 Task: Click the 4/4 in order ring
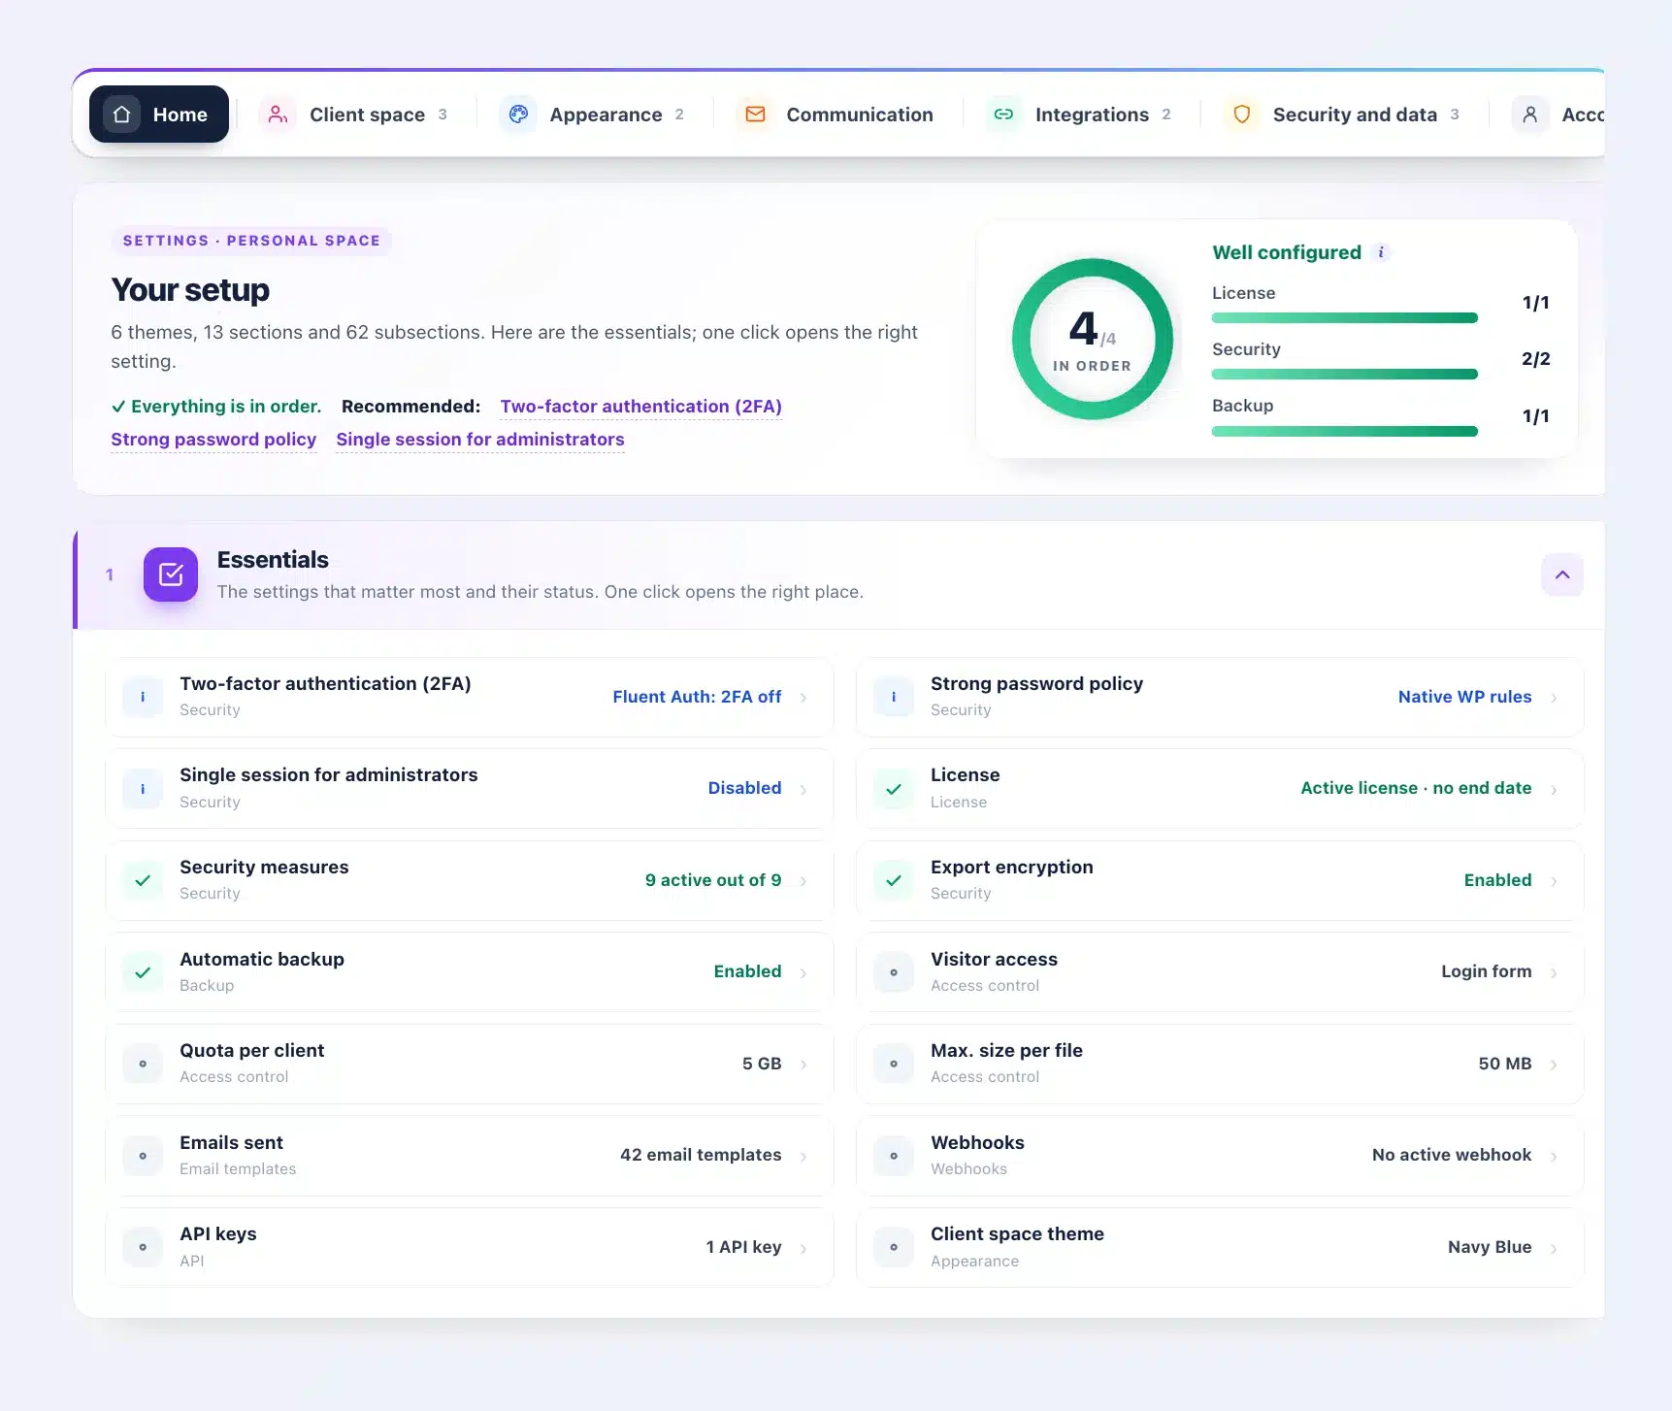click(x=1092, y=339)
